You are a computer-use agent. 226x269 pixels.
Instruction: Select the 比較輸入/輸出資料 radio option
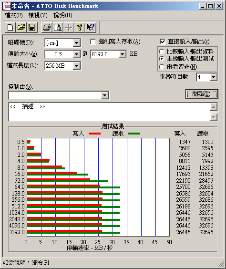[x=162, y=52]
